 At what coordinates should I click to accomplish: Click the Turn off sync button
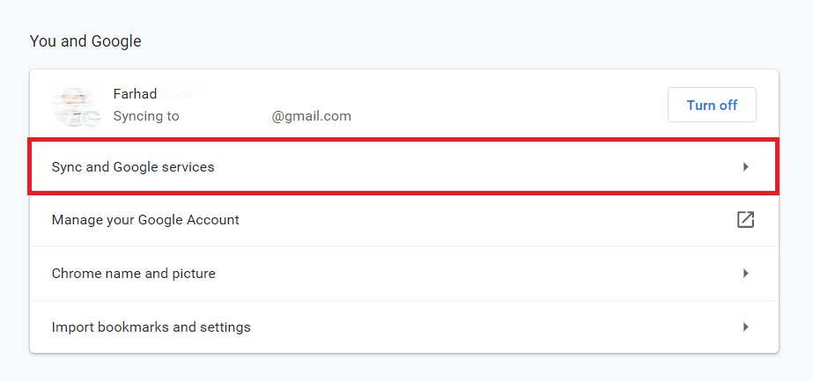(712, 105)
